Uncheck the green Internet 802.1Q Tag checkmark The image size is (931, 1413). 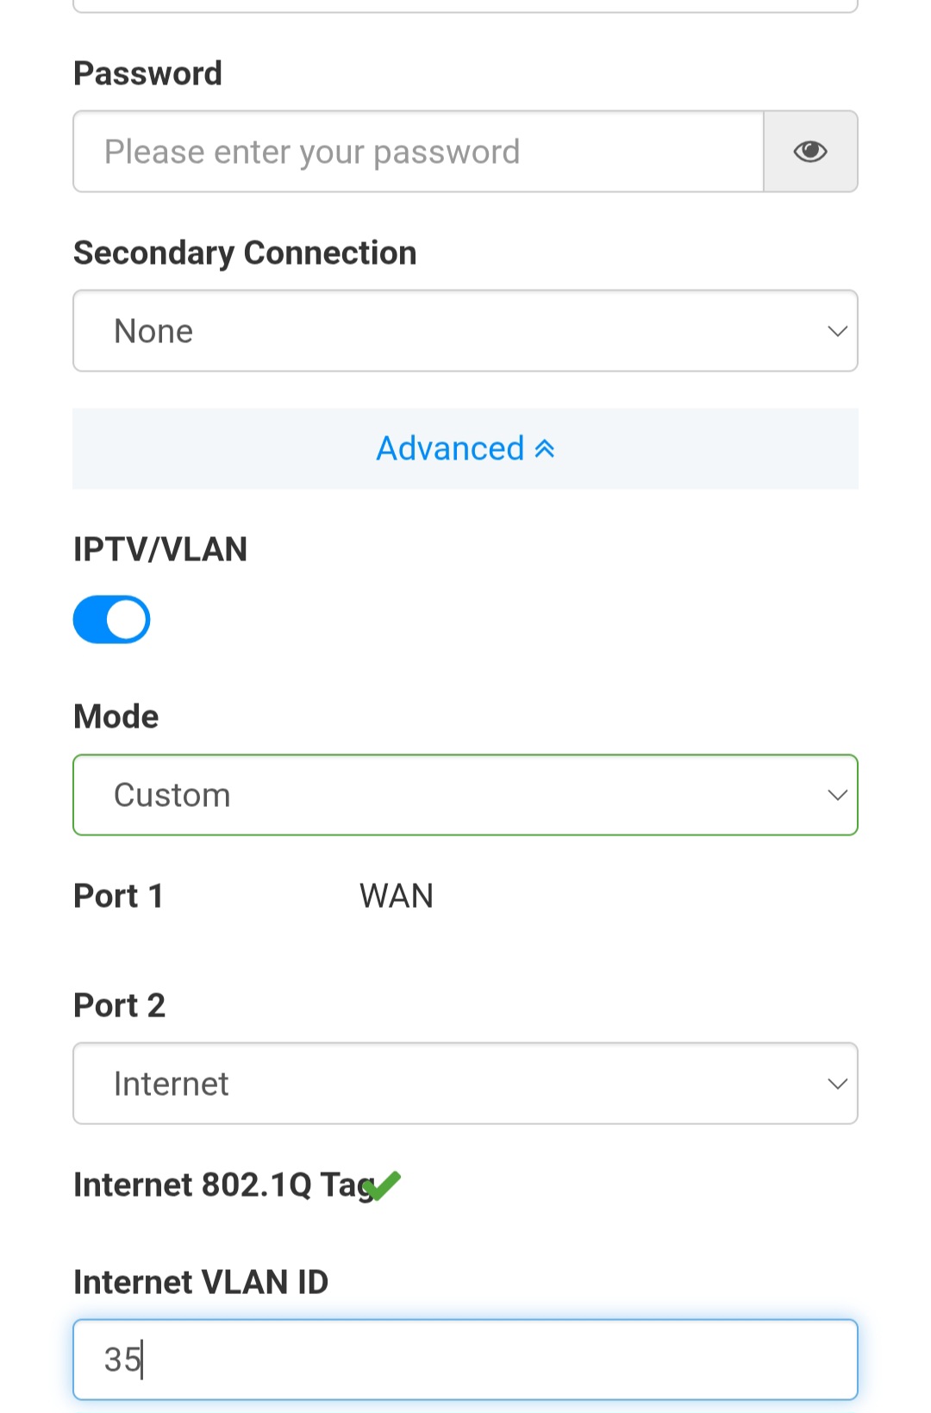384,1185
